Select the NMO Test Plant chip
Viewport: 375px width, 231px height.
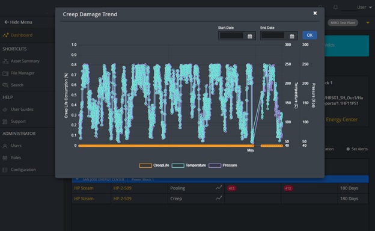343,23
